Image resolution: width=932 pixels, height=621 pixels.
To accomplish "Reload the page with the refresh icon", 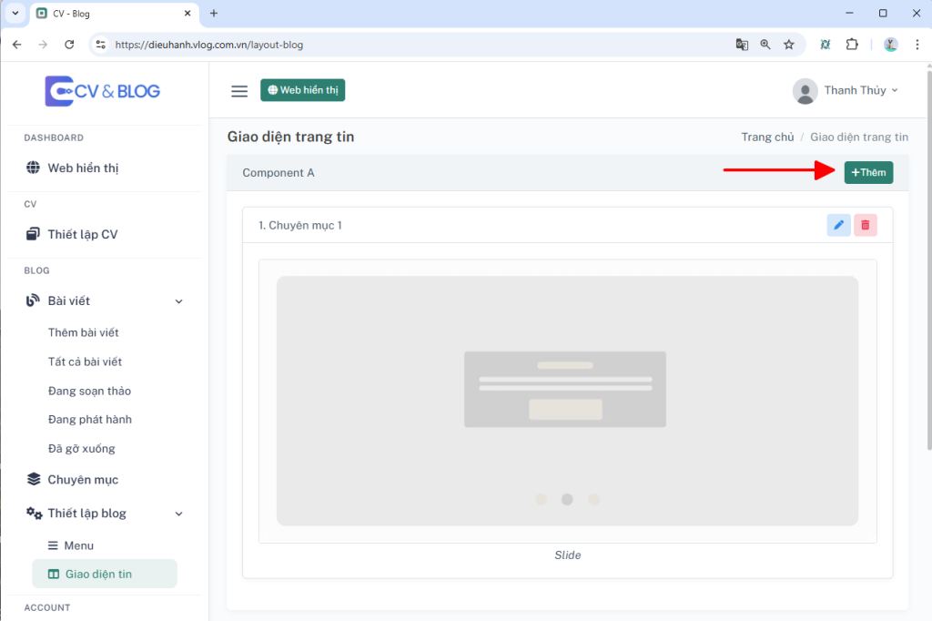I will point(69,45).
